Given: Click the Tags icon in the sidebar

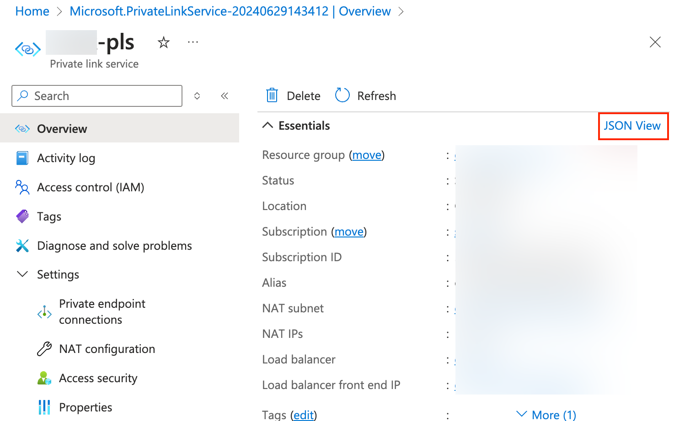Looking at the screenshot, I should (22, 216).
